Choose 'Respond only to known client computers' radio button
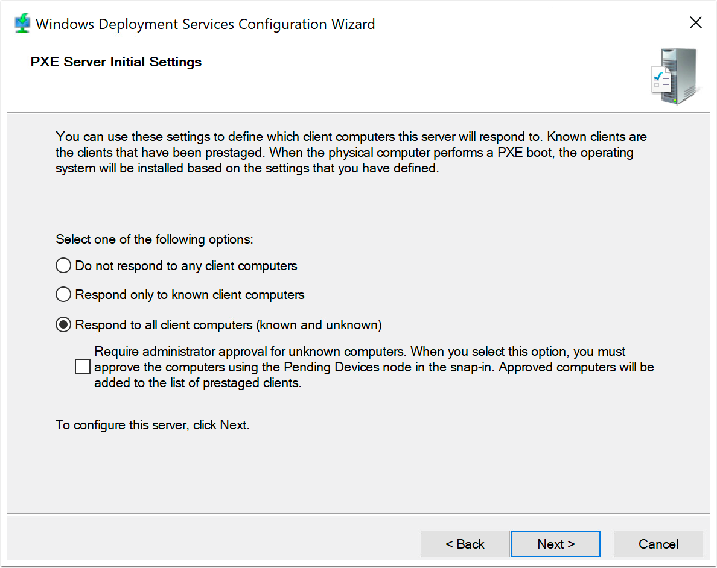 tap(63, 295)
